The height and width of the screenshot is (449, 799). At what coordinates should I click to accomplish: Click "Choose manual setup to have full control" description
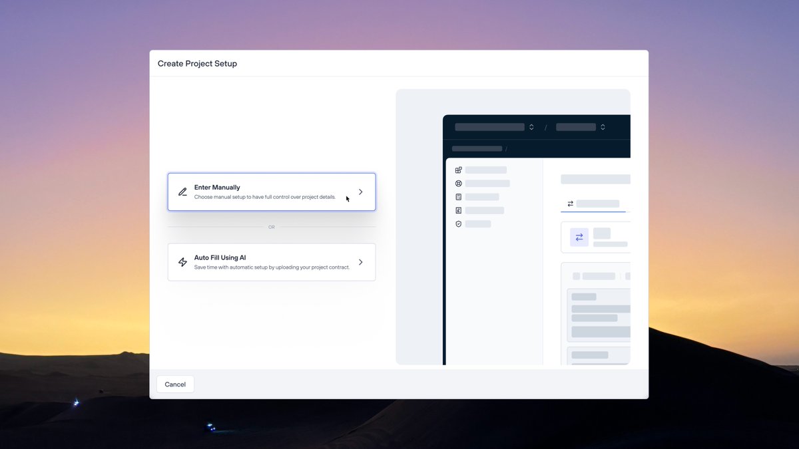265,197
